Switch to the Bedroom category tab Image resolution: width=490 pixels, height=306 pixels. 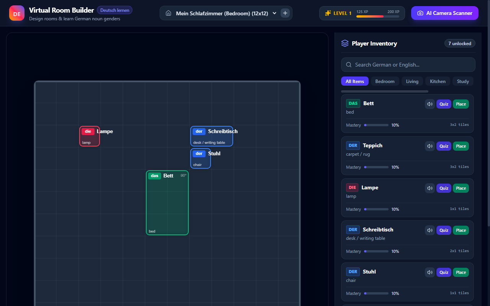click(x=385, y=81)
